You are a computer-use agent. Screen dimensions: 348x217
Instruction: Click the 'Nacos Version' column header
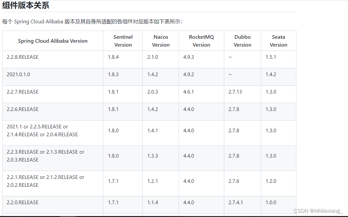161,41
